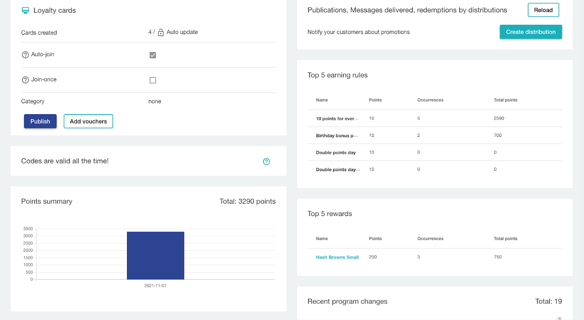Viewport: 584px width, 320px height.
Task: Click the Add vouchers button
Action: coord(88,122)
